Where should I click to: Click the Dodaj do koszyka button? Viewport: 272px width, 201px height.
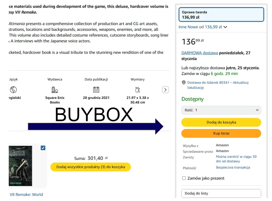click(x=221, y=122)
